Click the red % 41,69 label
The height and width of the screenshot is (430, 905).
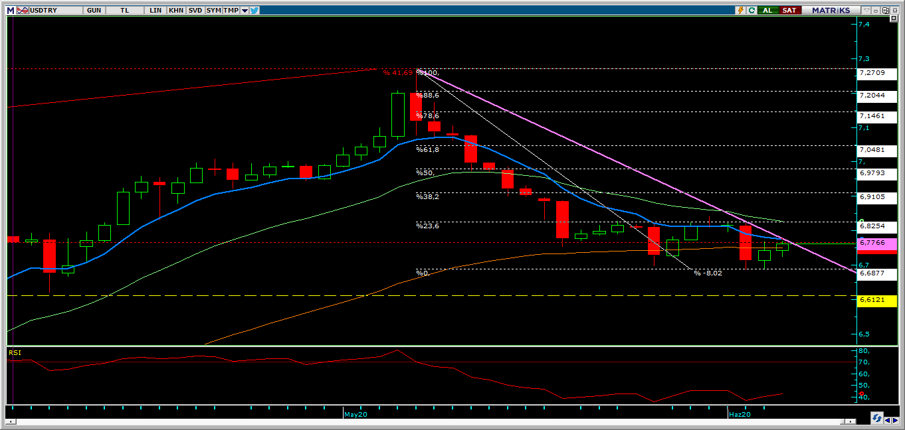[397, 72]
